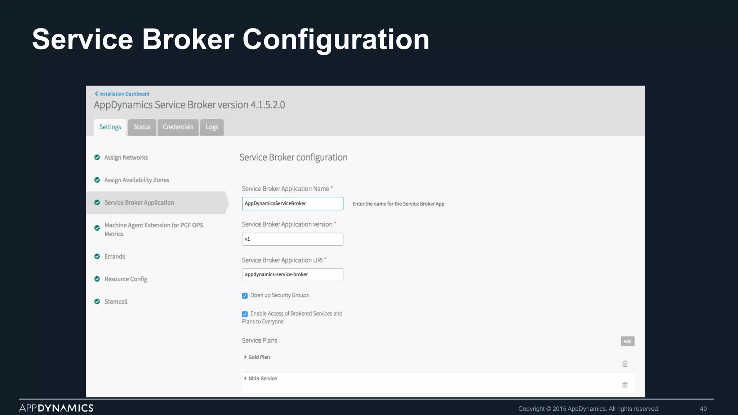Click the AppDynamics Service Broker version 4.1.5.2.0 title
This screenshot has width=738, height=415.
point(190,105)
